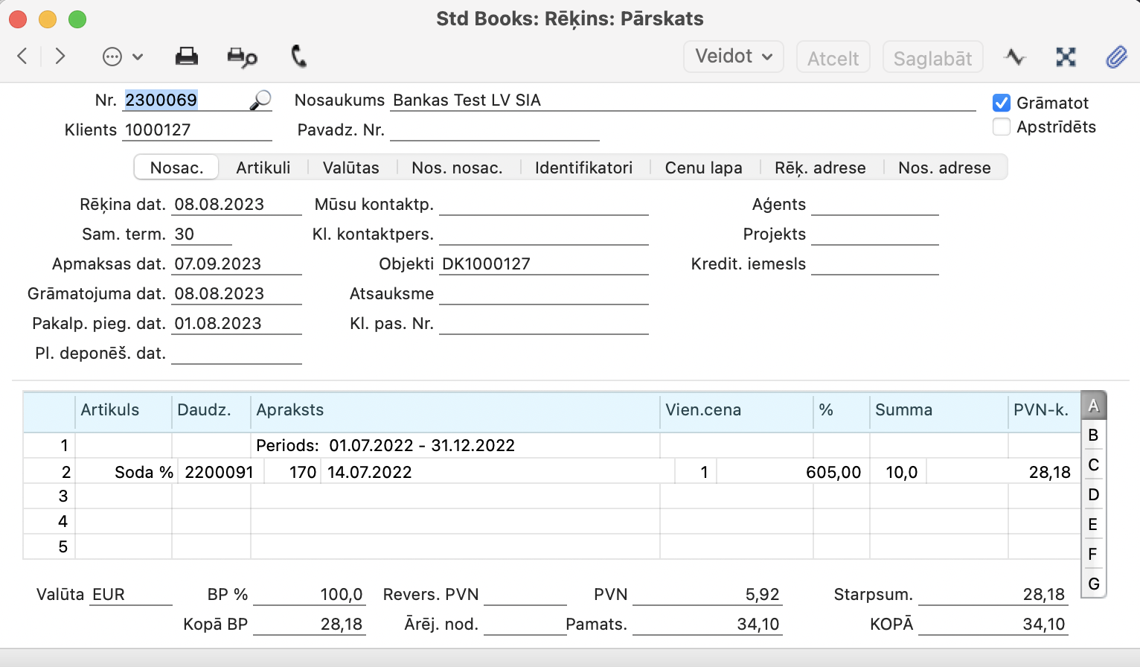The image size is (1140, 667).
Task: Click the phone handset icon
Action: (298, 57)
